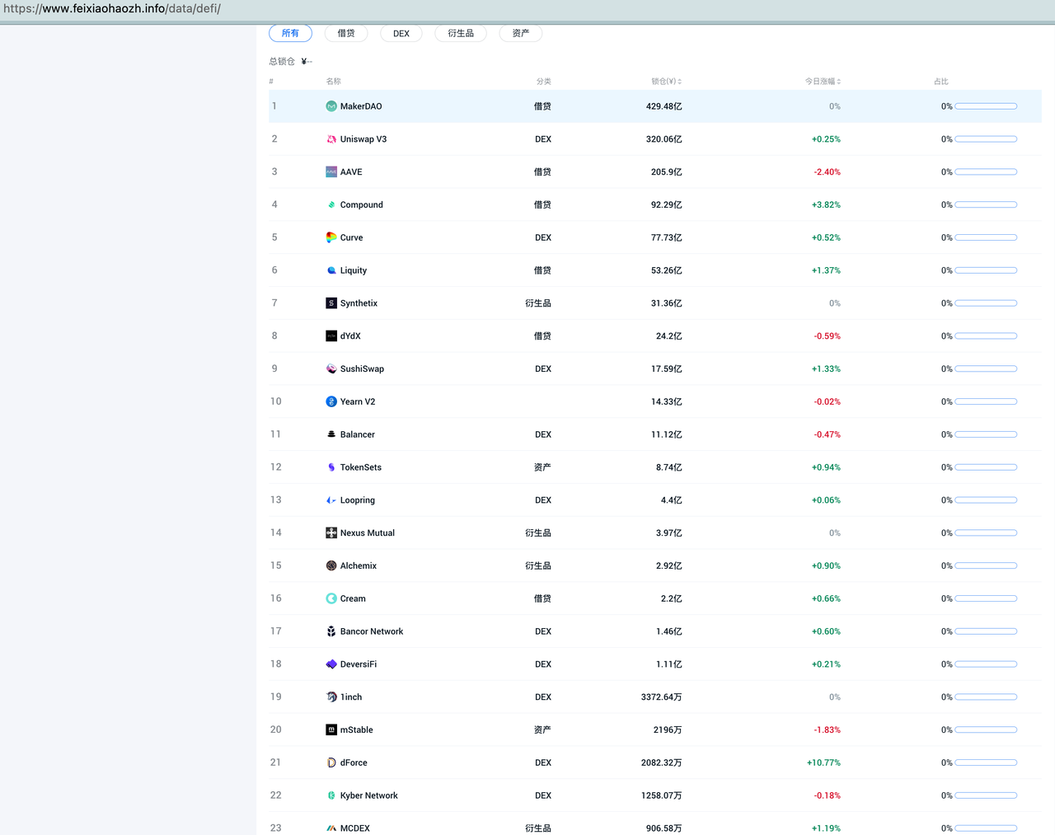1055x835 pixels.
Task: Click the dYdX logo icon
Action: pyautogui.click(x=331, y=336)
